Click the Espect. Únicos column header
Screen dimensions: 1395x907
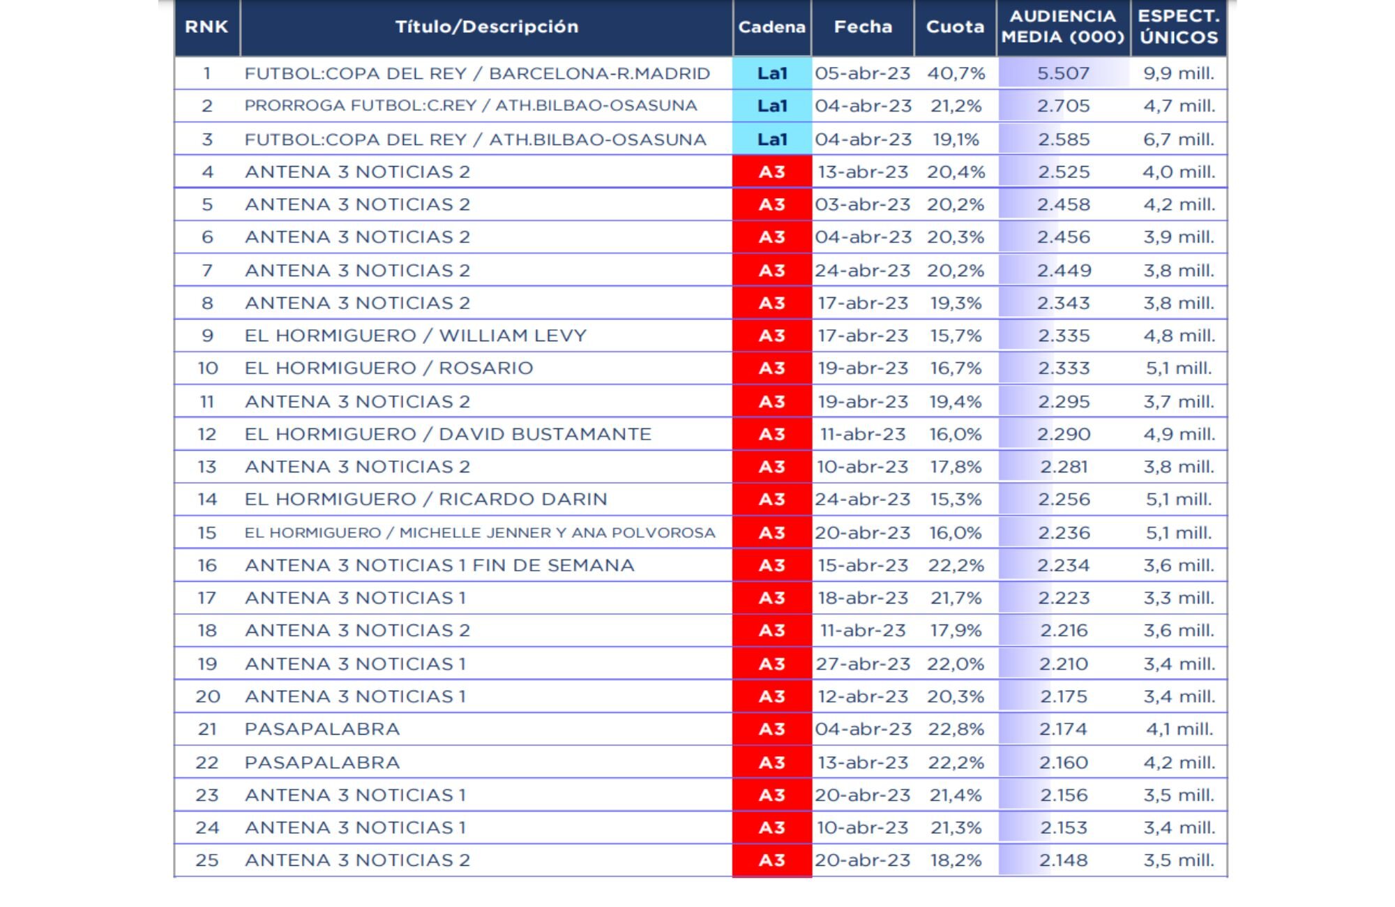[x=1178, y=27]
